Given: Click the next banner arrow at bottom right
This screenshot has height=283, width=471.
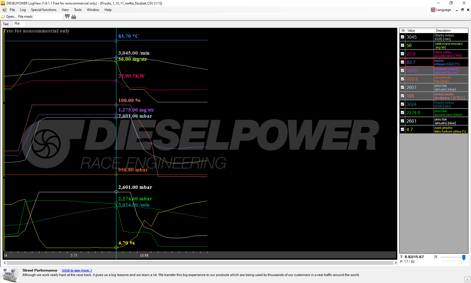Looking at the screenshot, I should coord(467,279).
